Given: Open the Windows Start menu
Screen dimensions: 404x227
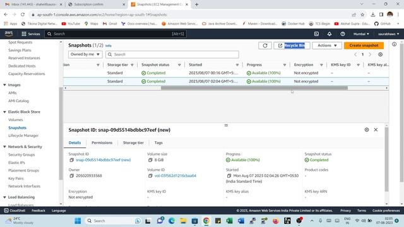Looking at the screenshot, I should (x=78, y=221).
